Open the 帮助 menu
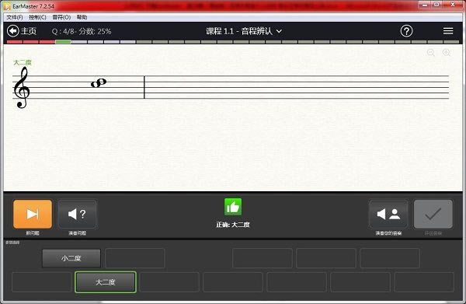 click(82, 17)
